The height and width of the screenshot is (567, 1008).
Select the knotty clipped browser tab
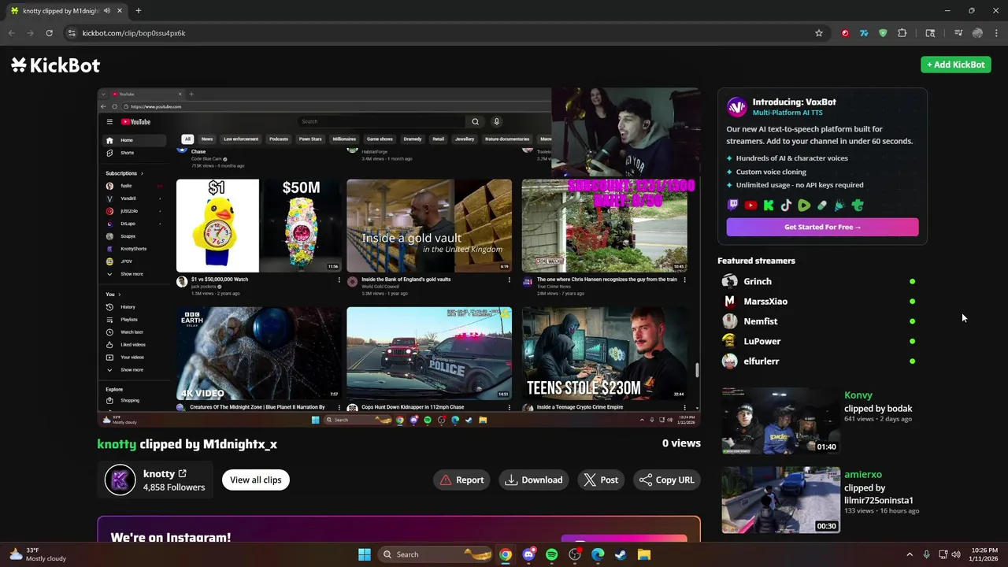coord(67,11)
